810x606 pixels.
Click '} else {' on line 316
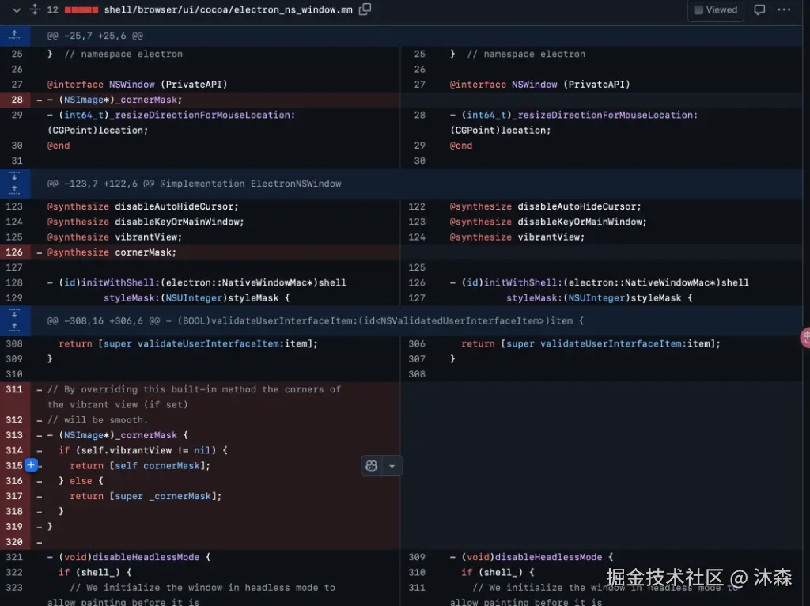coord(81,481)
